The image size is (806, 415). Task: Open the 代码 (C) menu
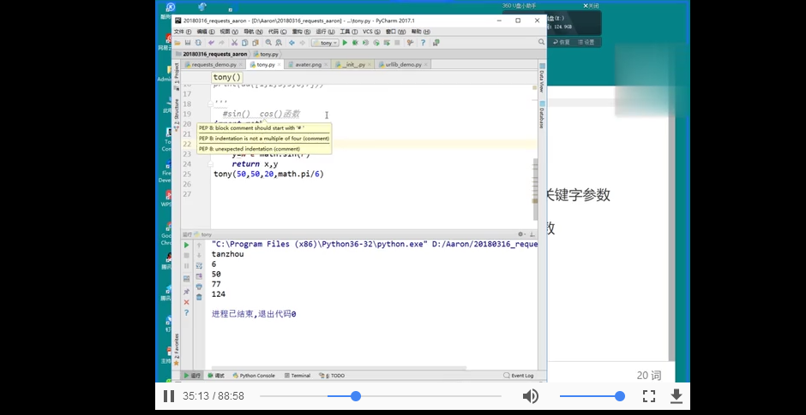(x=278, y=32)
